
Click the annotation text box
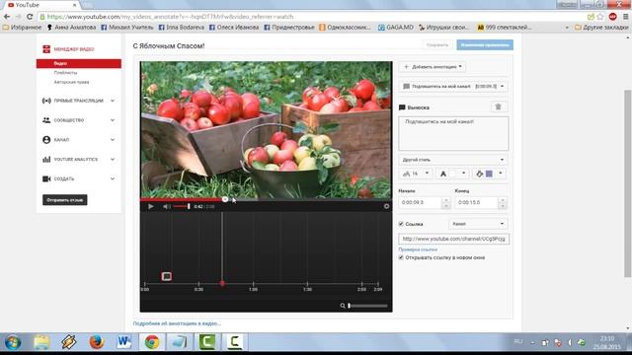tap(453, 134)
